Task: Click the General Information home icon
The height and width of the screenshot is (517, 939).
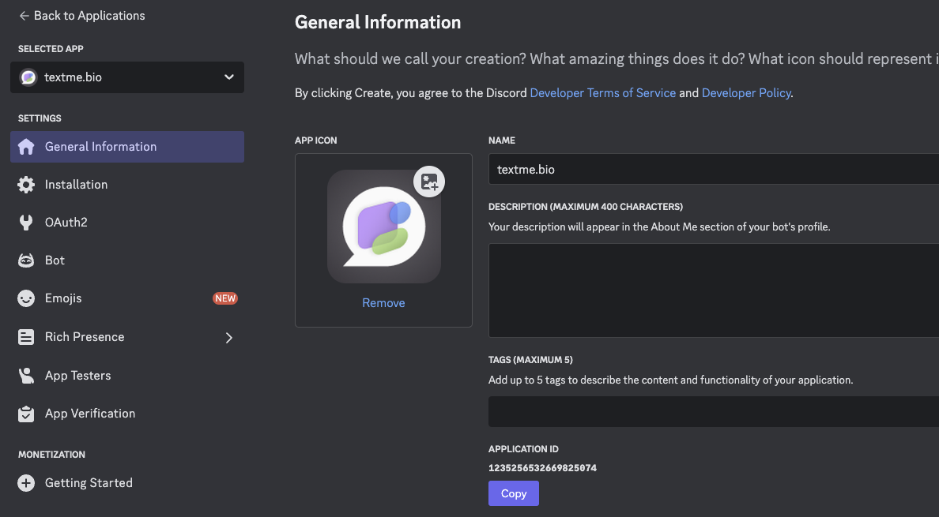Action: [x=26, y=146]
